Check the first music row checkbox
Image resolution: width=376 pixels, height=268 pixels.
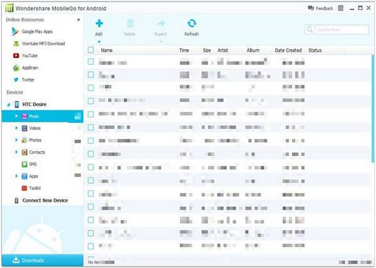tap(91, 61)
